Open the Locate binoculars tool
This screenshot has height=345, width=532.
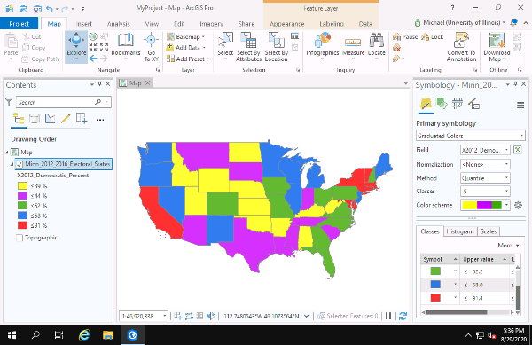(x=376, y=46)
